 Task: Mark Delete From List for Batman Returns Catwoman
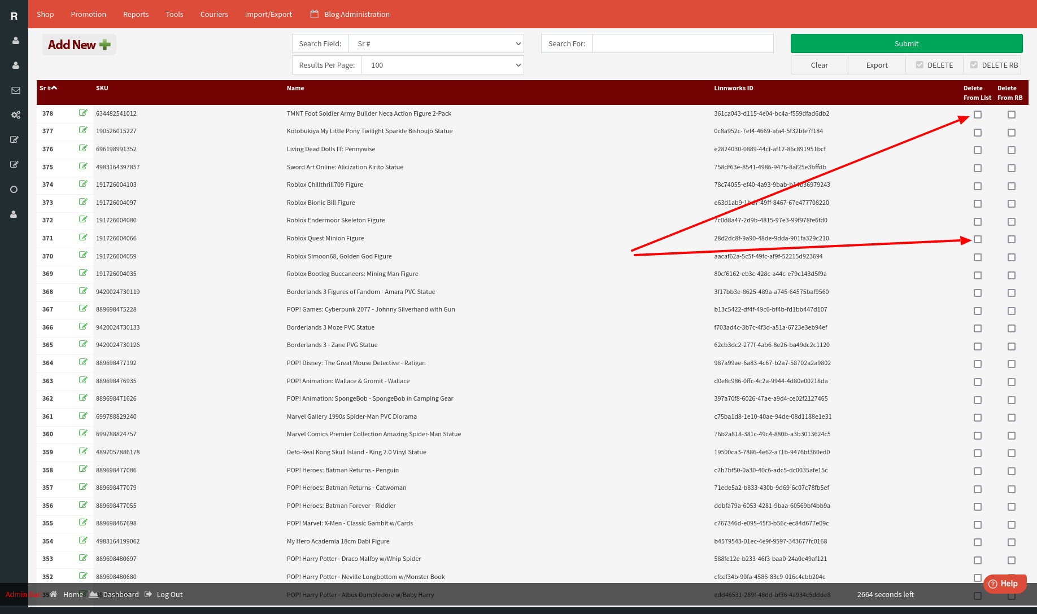978,489
